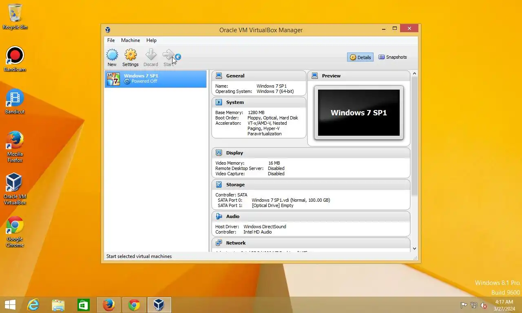This screenshot has width=522, height=313.
Task: Click the Display section icon
Action: pyautogui.click(x=219, y=153)
